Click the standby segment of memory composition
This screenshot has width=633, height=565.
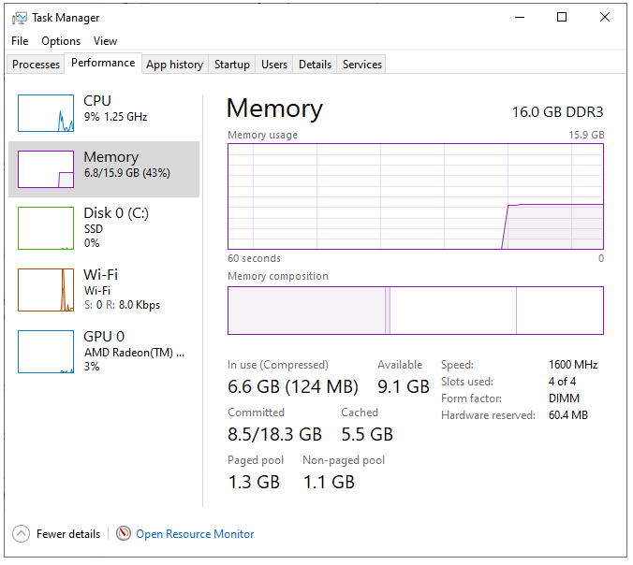point(453,311)
